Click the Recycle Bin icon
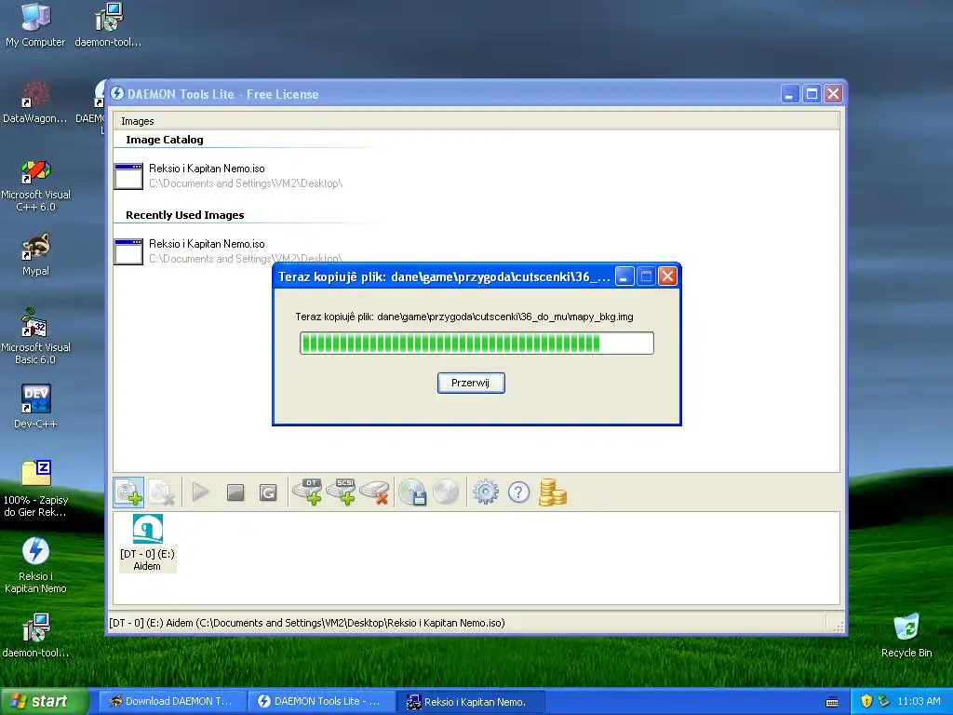Viewport: 953px width, 715px height. tap(906, 636)
